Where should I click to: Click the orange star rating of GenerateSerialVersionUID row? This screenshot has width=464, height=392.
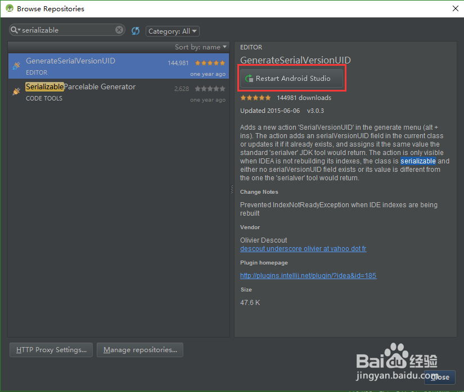click(x=210, y=63)
